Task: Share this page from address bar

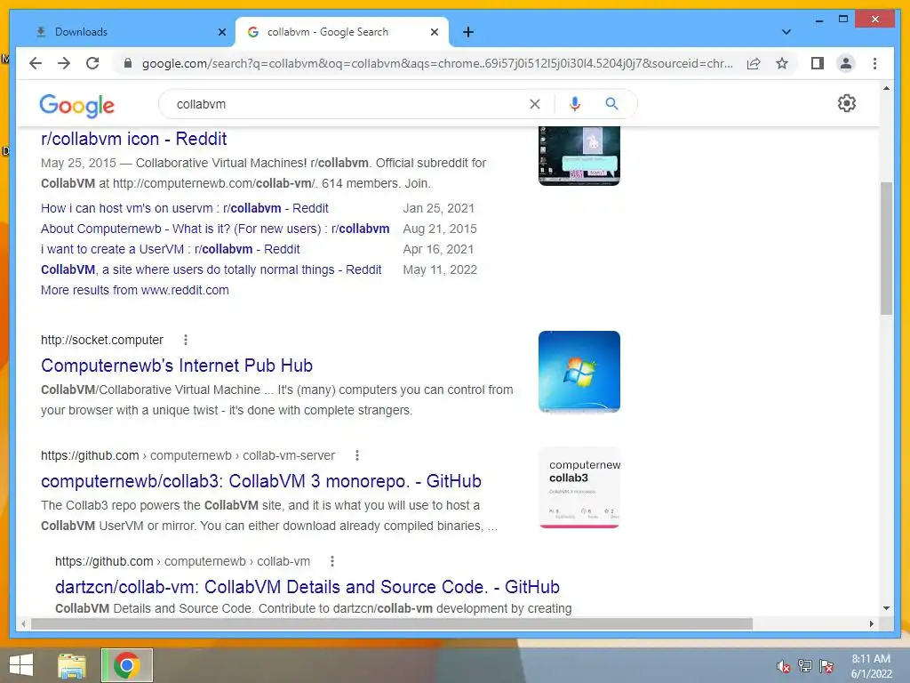Action: [x=754, y=63]
